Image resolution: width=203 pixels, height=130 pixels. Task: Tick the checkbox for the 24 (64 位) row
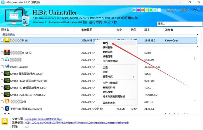[x=2, y=53]
